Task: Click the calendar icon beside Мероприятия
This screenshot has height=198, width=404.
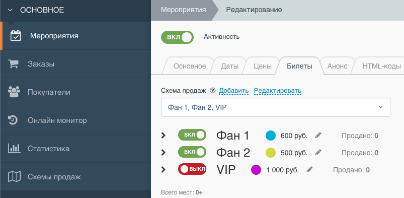Action: point(16,36)
